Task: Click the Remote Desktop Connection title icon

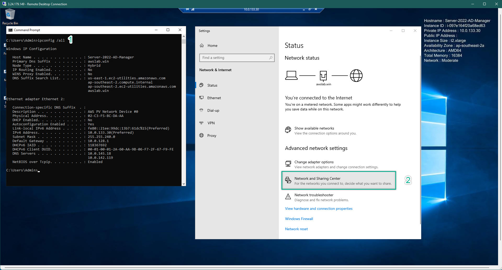Action: (4, 4)
